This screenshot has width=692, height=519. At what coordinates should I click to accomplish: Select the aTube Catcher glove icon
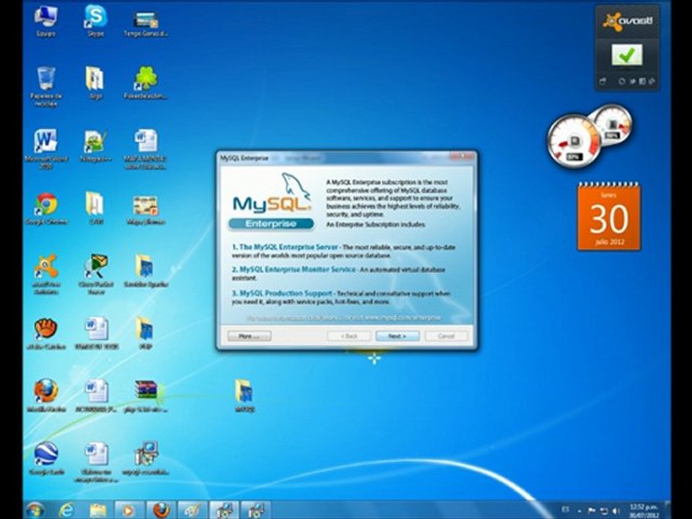pyautogui.click(x=46, y=334)
